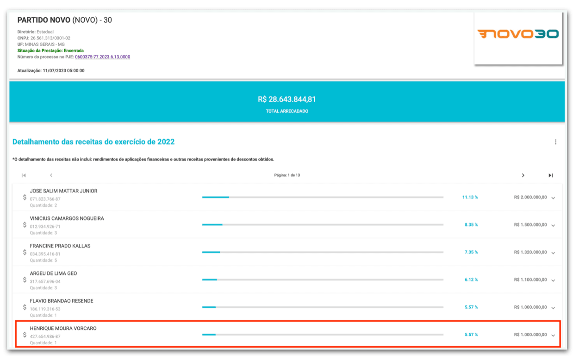The height and width of the screenshot is (359, 573).
Task: Click dollar icon beside Argeu de Lima Geo
Action: [25, 279]
